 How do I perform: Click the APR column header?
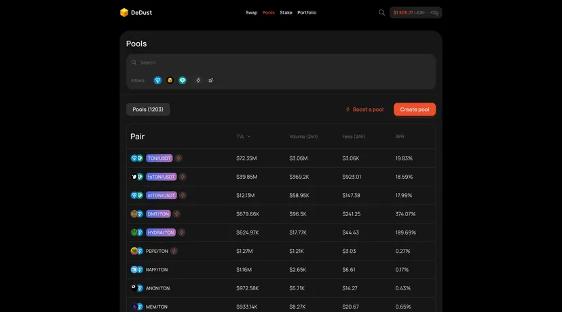coord(400,137)
